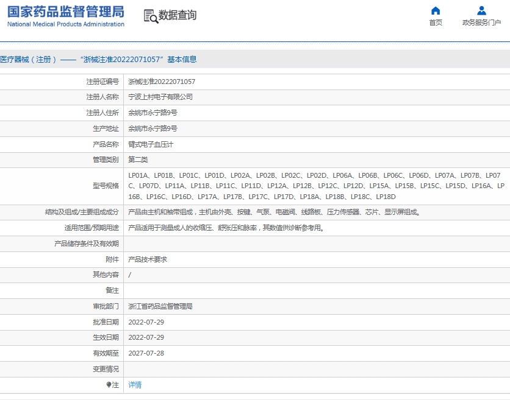This screenshot has width=510, height=400.
Task: Click the 适用范围/预期用途 label
Action: 92,228
